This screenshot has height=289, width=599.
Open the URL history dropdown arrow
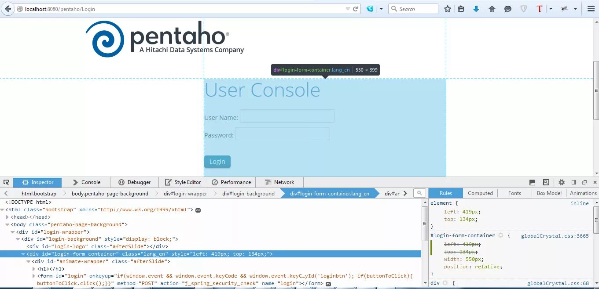tap(348, 9)
